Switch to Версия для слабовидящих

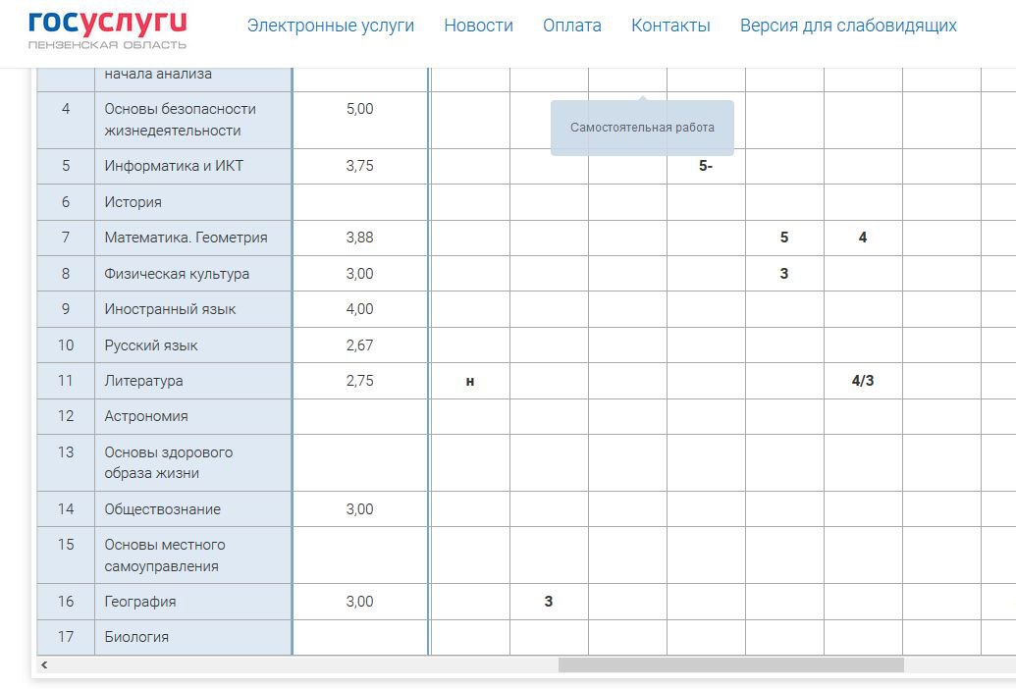click(x=848, y=26)
